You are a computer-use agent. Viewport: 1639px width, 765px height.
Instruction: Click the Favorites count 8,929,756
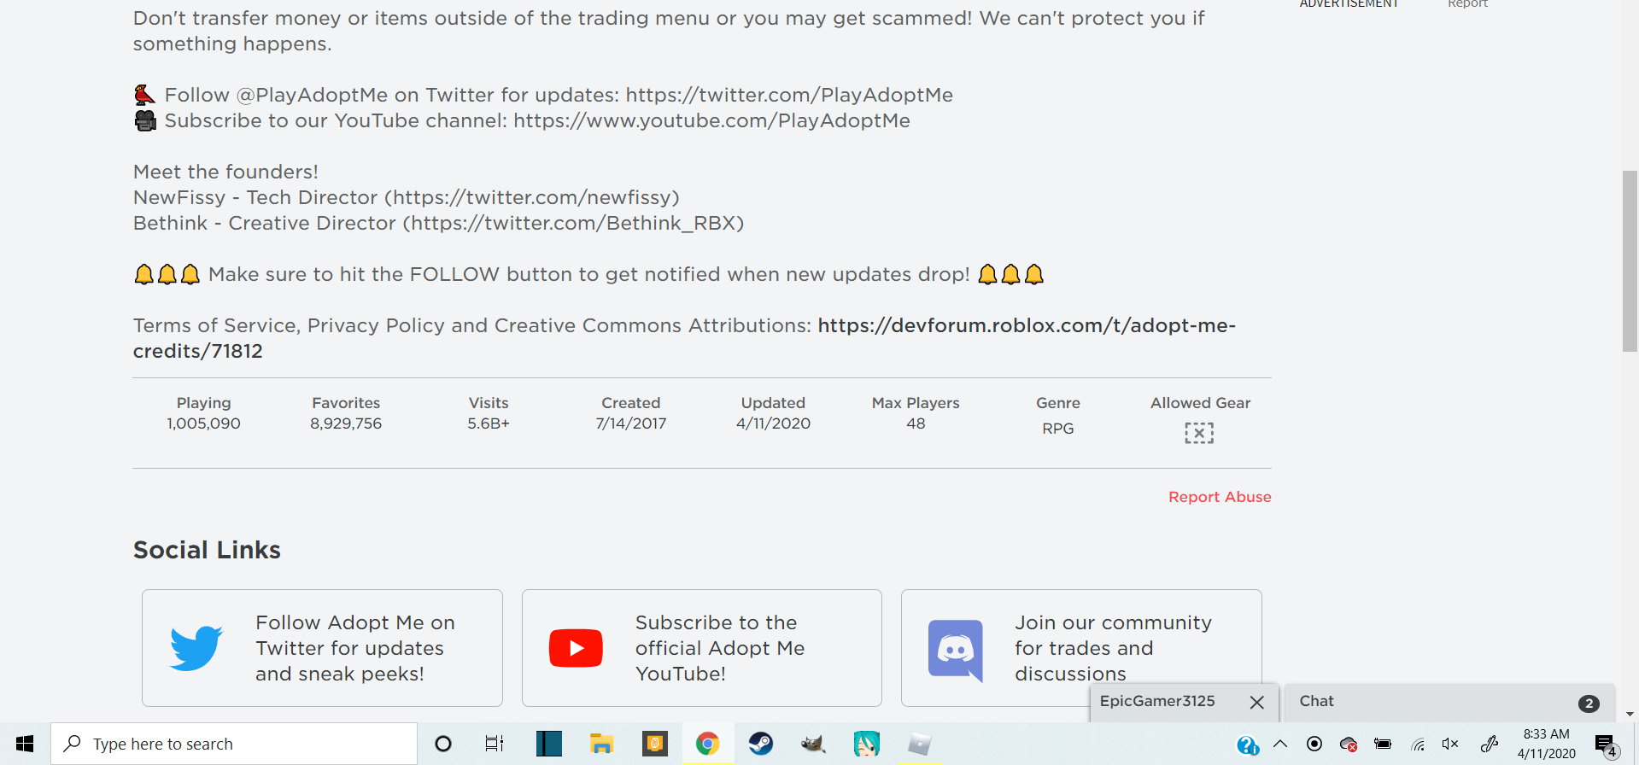pos(346,423)
